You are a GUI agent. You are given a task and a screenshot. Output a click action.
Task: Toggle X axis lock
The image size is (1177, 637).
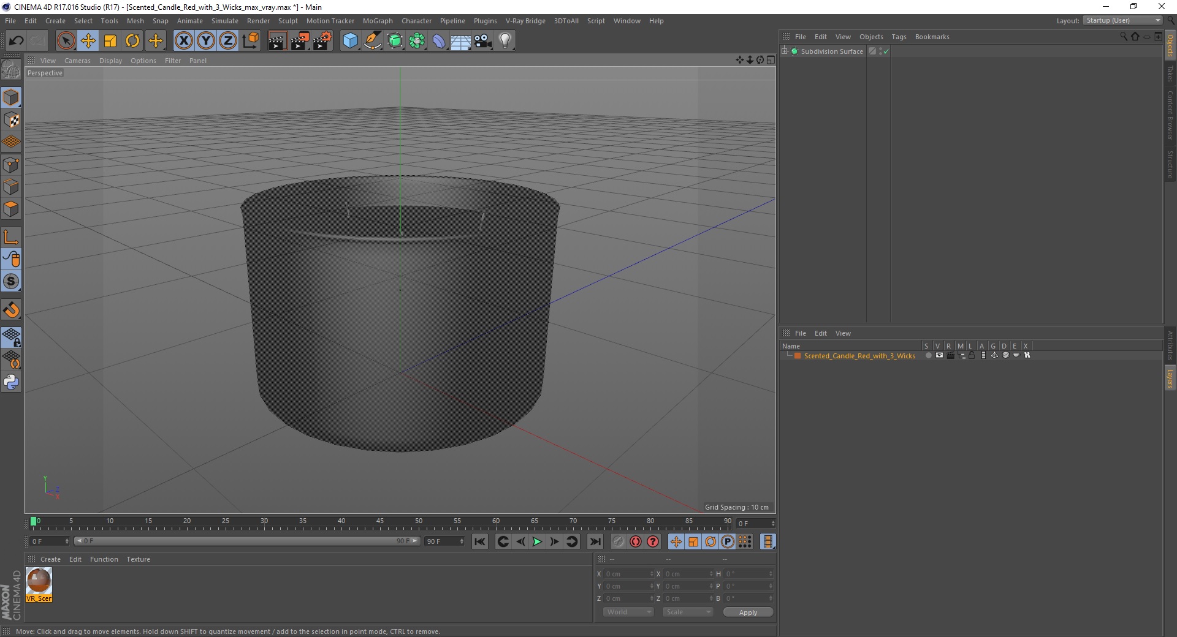[x=183, y=41]
